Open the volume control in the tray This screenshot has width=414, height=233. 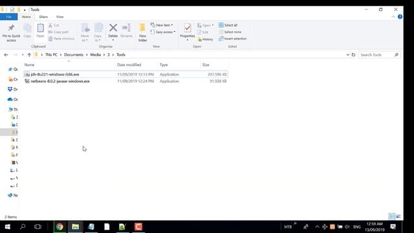click(347, 227)
